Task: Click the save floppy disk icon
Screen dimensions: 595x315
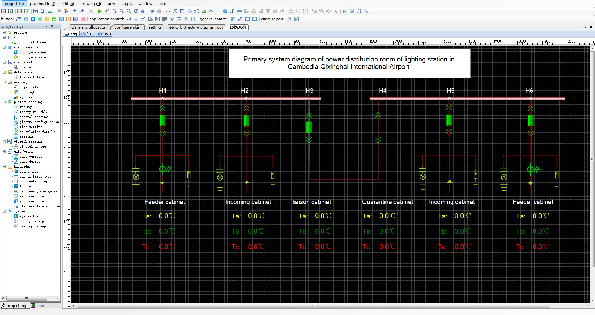Action: (x=35, y=11)
